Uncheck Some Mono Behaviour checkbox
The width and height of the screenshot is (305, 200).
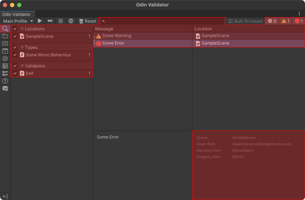tap(15, 55)
